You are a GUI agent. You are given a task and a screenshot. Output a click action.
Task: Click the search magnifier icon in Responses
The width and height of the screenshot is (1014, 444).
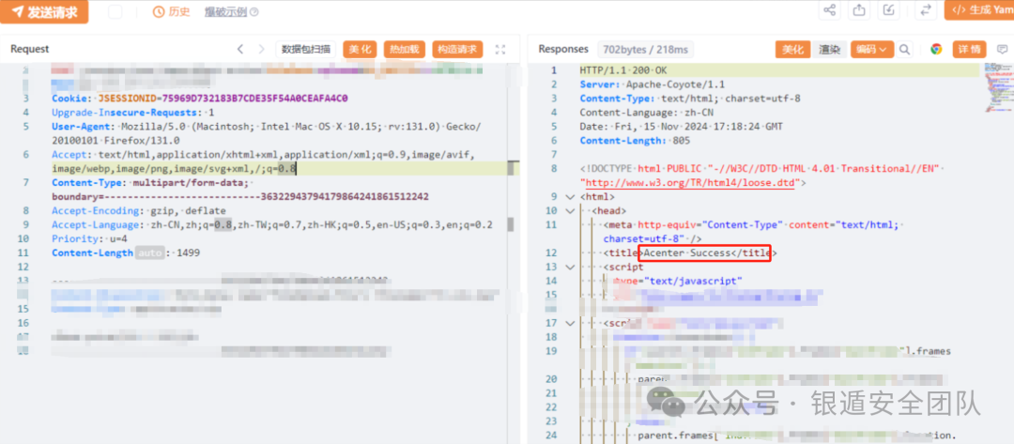pos(905,49)
